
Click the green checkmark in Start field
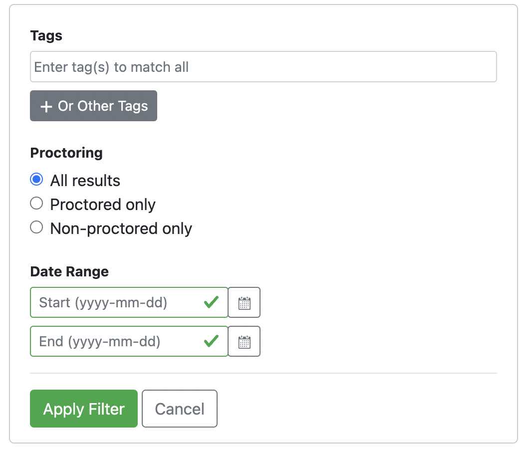pyautogui.click(x=211, y=302)
